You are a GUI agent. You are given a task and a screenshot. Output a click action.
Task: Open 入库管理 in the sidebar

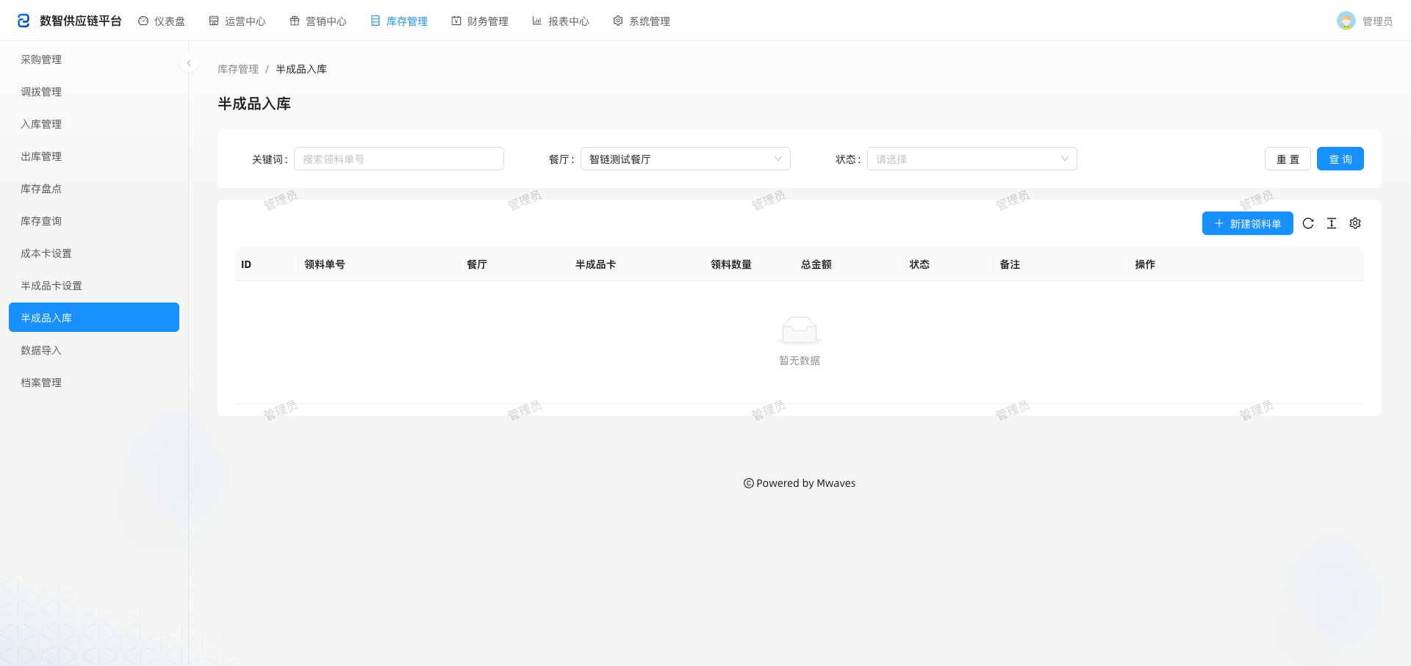[x=94, y=124]
